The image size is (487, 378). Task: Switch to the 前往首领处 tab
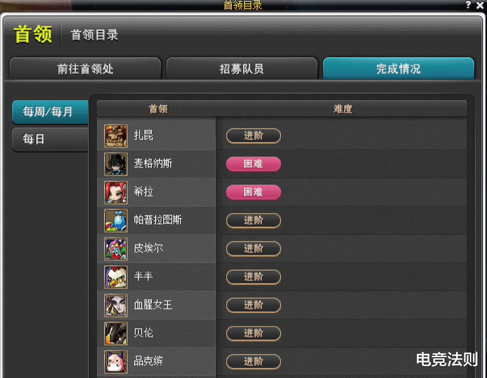coord(85,68)
